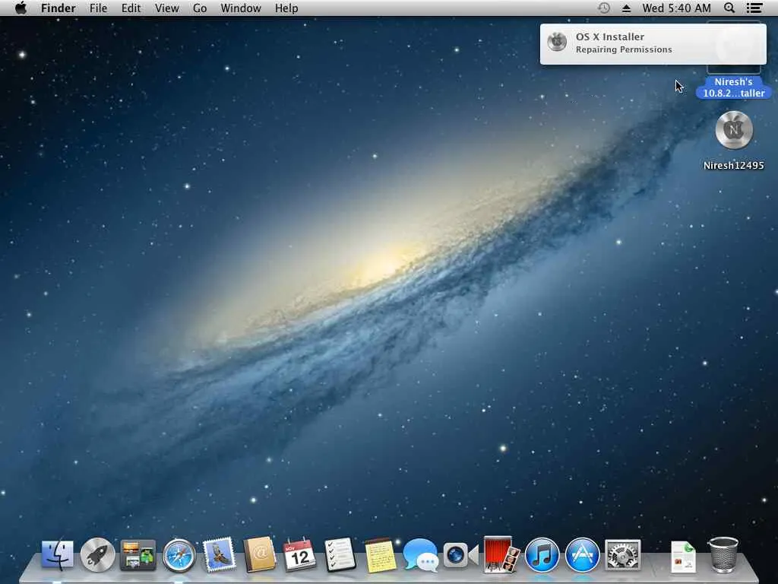Open Messages speech bubble icon

point(421,554)
